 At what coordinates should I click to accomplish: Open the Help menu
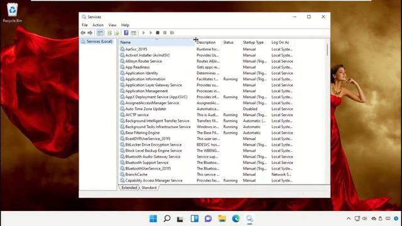(x=125, y=25)
